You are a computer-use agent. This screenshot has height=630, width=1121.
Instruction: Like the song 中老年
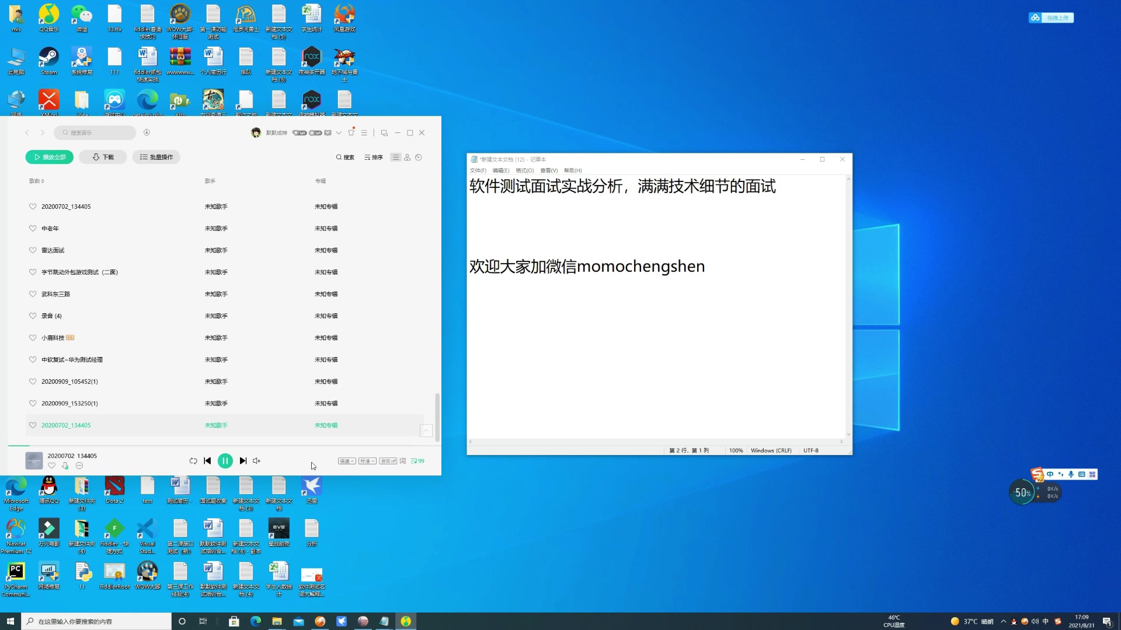pyautogui.click(x=33, y=228)
